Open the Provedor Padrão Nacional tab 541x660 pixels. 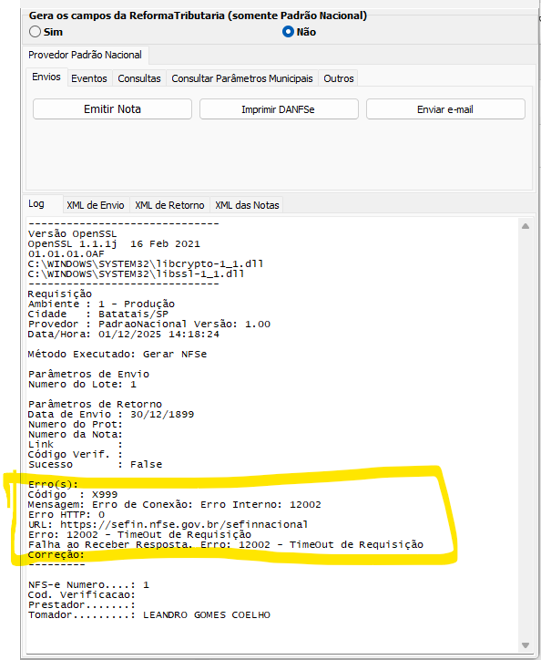86,55
